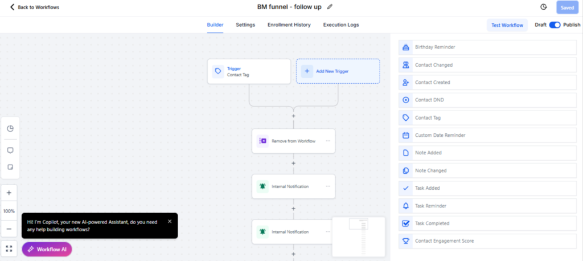Click the Test Workflow button
The image size is (583, 261).
(507, 25)
